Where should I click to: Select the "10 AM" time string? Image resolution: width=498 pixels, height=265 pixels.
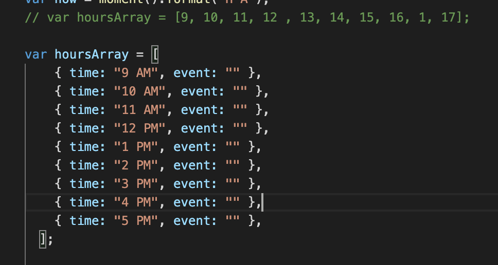pyautogui.click(x=140, y=91)
